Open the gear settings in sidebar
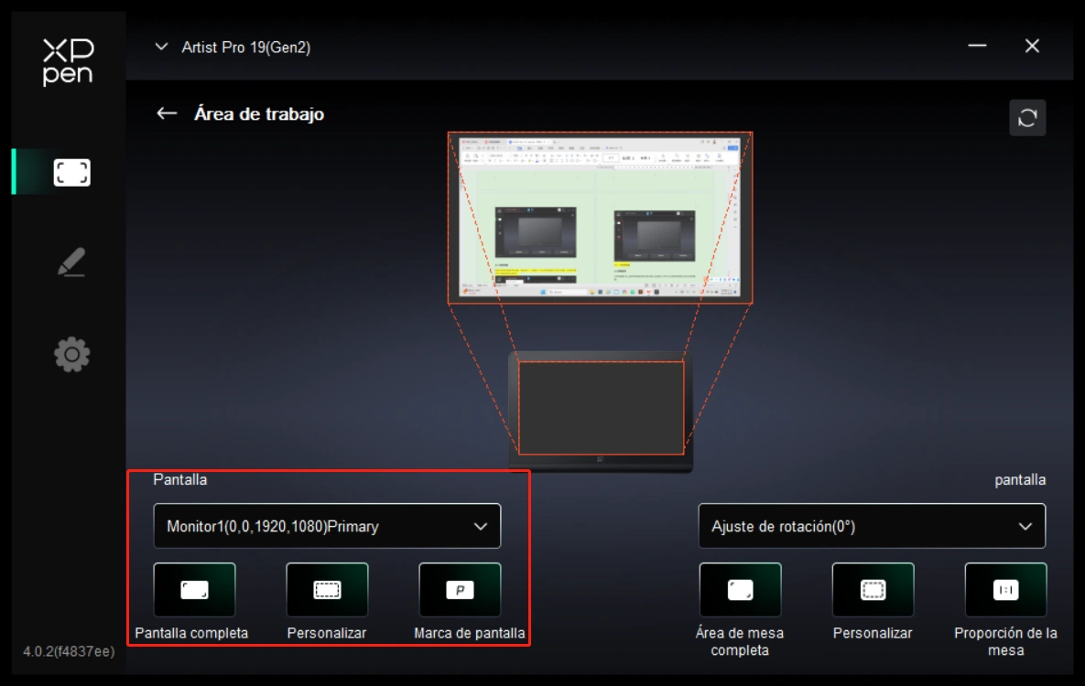The width and height of the screenshot is (1085, 686). 71,355
